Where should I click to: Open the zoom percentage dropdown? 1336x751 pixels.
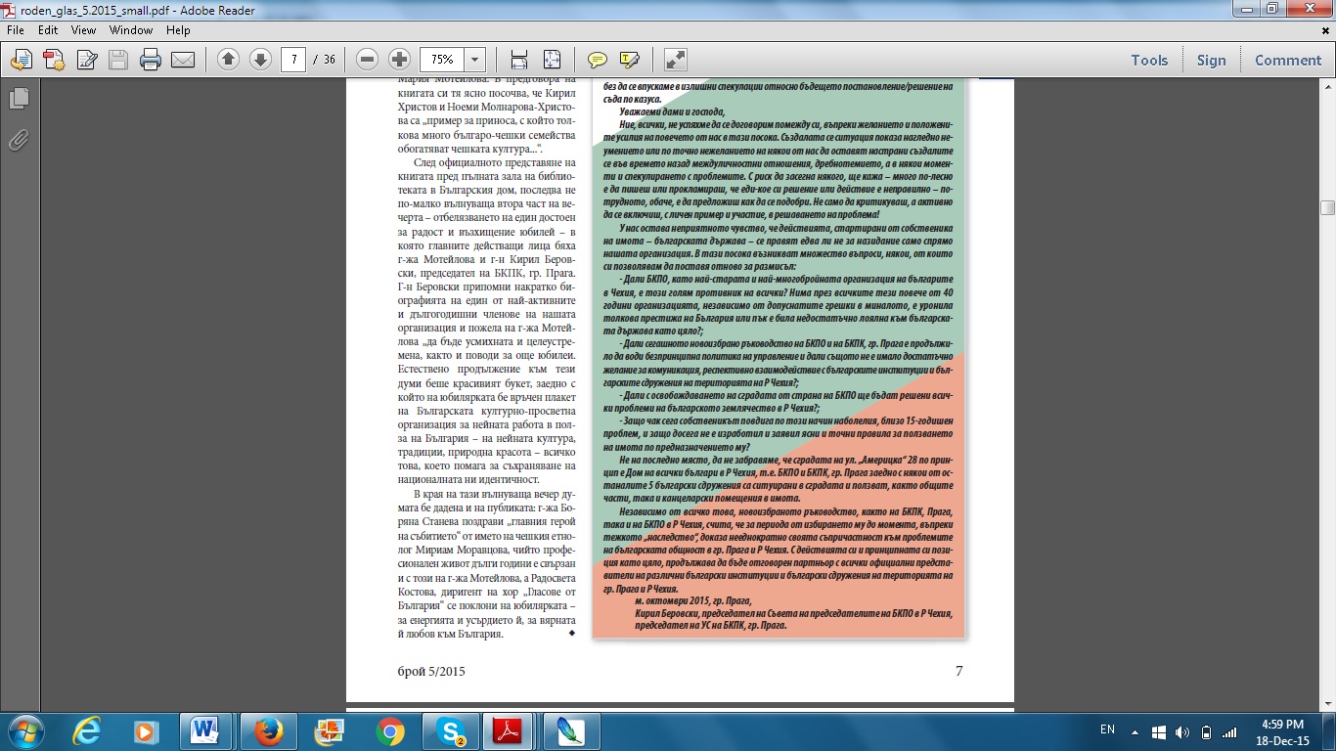(x=474, y=60)
